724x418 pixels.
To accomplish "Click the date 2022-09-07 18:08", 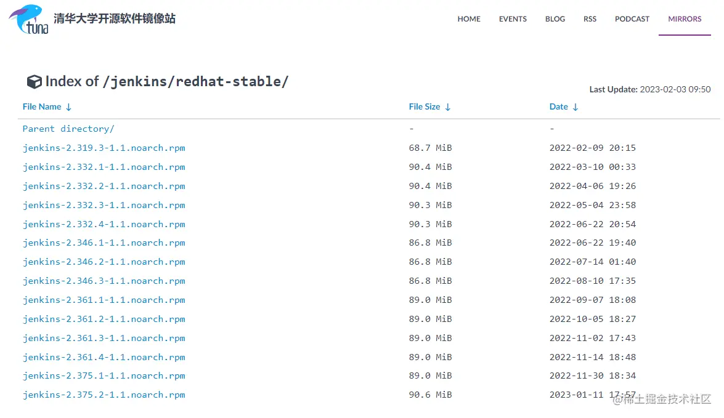I will click(x=592, y=300).
